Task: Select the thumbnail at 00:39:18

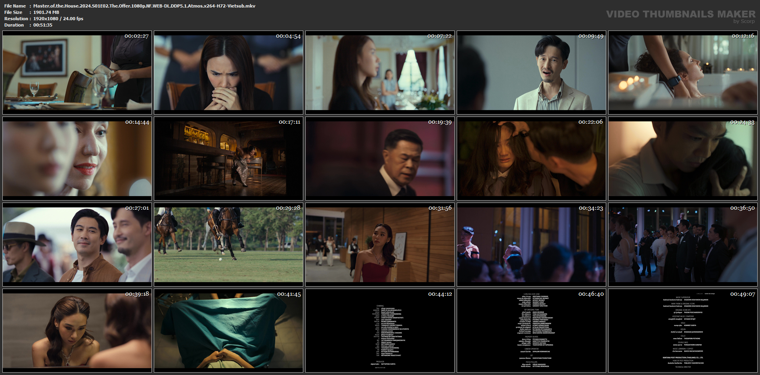Action: coord(77,331)
